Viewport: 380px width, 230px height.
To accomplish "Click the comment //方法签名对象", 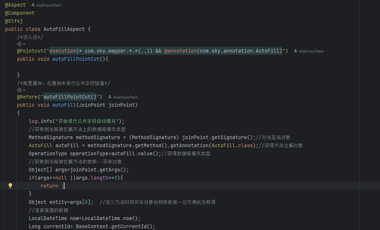I will (273, 137).
